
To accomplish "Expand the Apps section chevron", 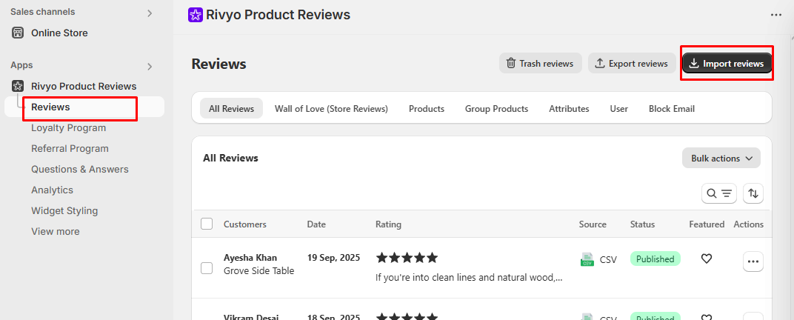I will (150, 66).
